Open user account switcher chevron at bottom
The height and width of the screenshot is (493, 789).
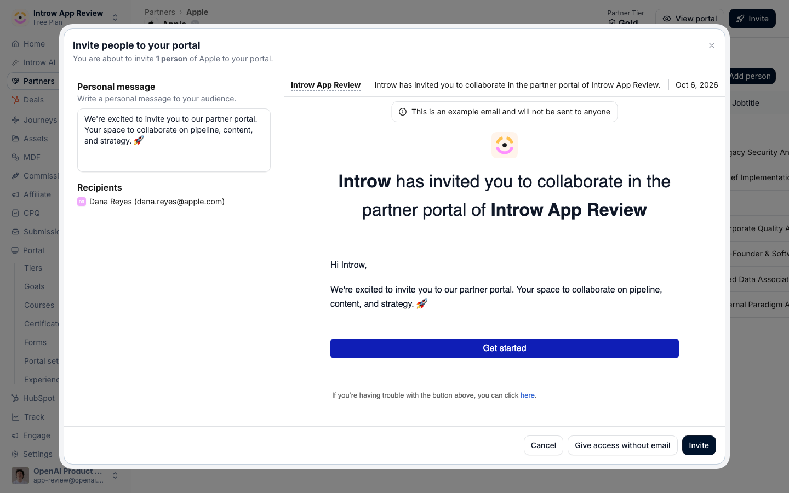point(115,475)
